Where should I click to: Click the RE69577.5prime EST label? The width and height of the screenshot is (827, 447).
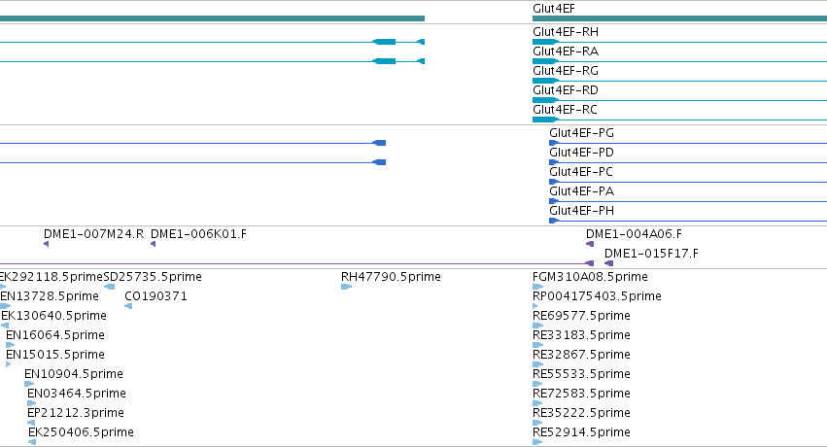[581, 315]
